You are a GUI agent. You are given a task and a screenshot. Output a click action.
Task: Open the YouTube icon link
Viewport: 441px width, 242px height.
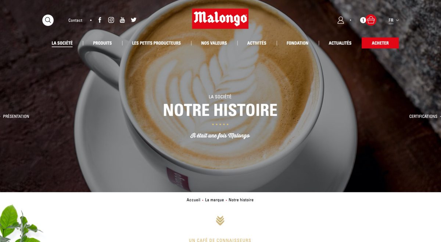pyautogui.click(x=122, y=20)
